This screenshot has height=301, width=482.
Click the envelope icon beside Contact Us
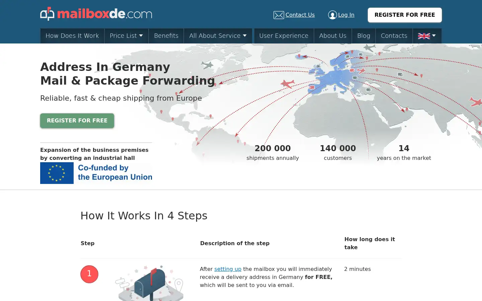point(278,15)
